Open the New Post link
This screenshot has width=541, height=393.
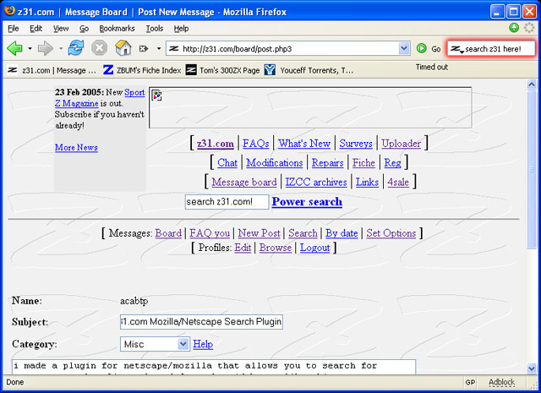[260, 233]
